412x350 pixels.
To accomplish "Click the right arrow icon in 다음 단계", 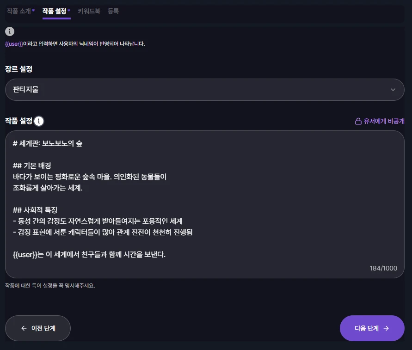I will pos(386,328).
